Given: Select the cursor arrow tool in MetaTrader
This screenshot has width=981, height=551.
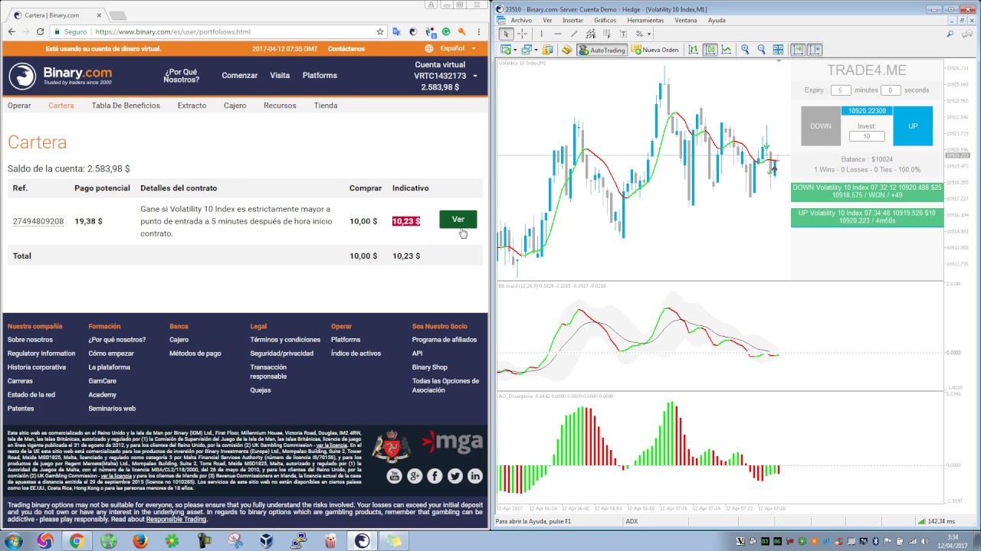Looking at the screenshot, I should coord(506,34).
